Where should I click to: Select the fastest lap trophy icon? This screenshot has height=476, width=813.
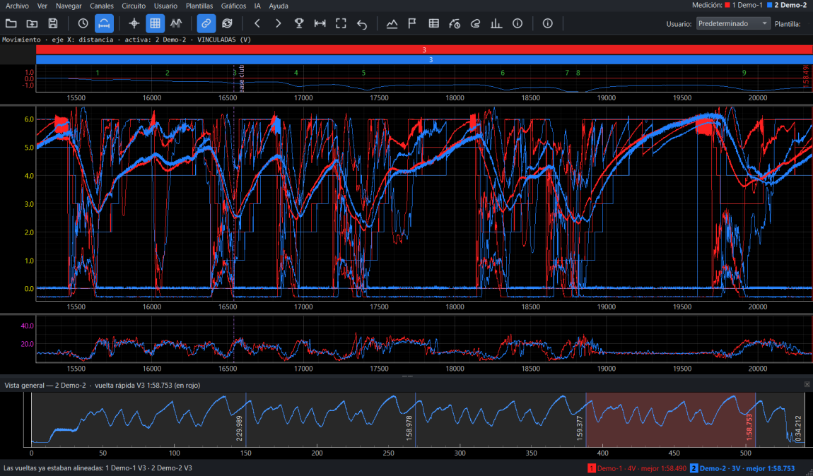coord(299,23)
